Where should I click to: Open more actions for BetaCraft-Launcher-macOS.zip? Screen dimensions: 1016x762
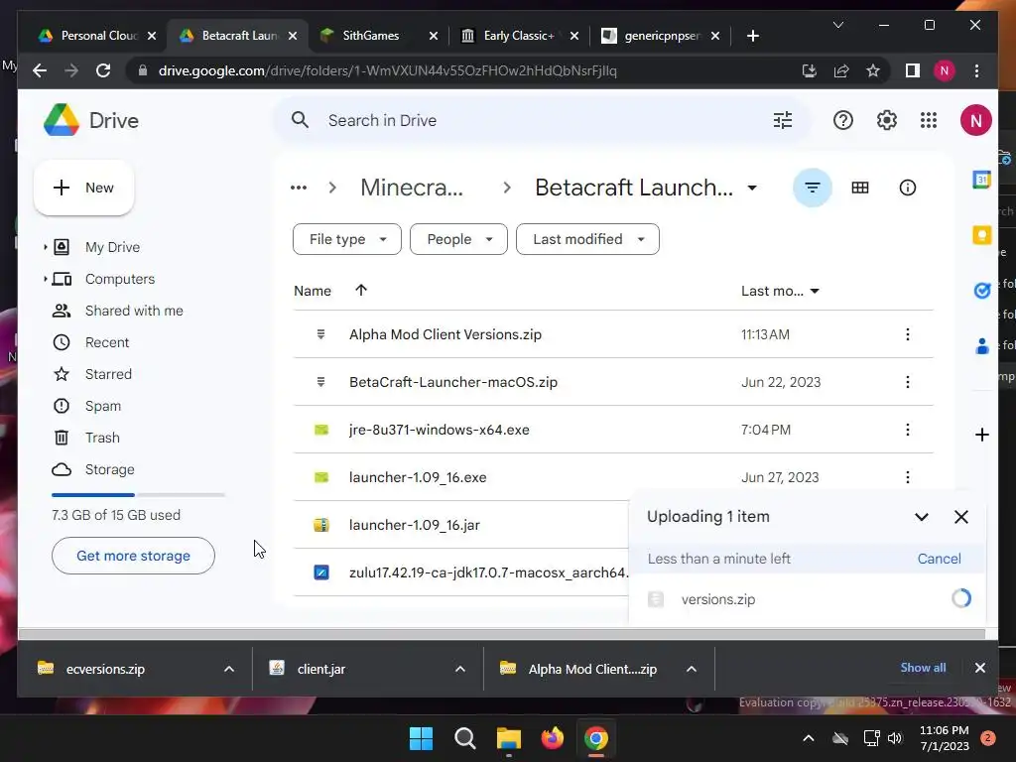coord(907,382)
